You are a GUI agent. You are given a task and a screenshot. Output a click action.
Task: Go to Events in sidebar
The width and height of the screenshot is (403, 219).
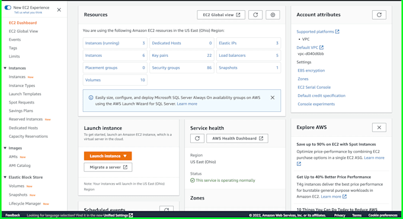click(x=15, y=40)
